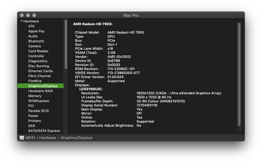Zoom the Mac Pro window

click(34, 15)
